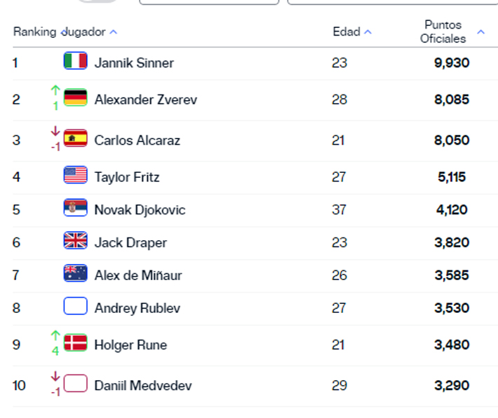Click the US flag next to Taylor Fritz
Screen dimensions: 498x418
pyautogui.click(x=75, y=175)
